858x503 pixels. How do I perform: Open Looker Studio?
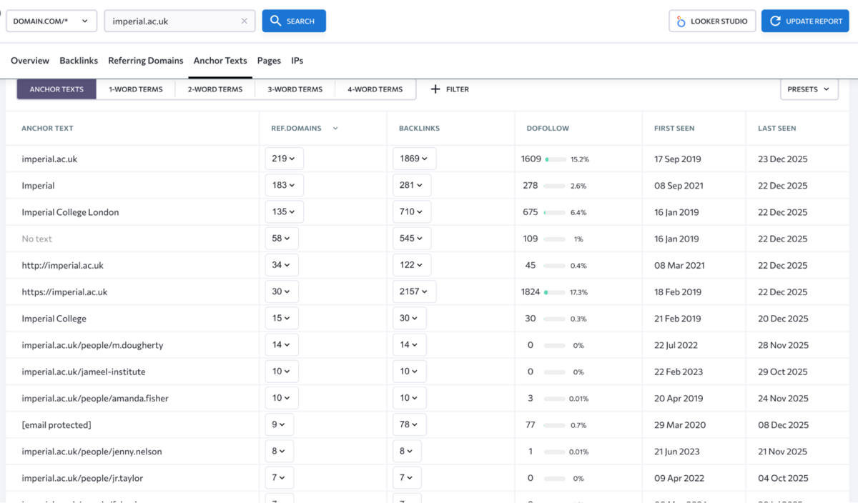click(712, 21)
